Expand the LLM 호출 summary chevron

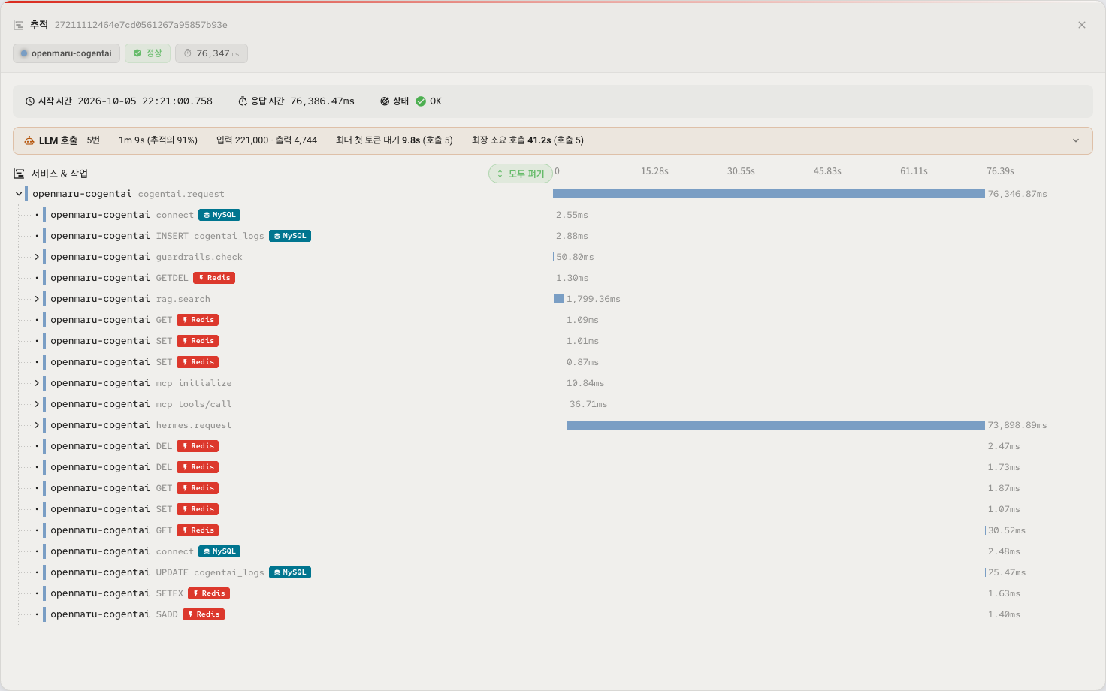[x=1076, y=140]
